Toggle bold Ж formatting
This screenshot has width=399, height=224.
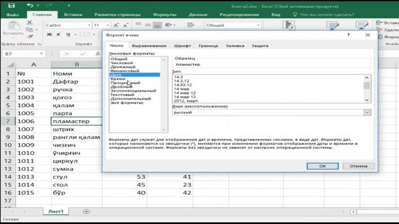point(49,35)
